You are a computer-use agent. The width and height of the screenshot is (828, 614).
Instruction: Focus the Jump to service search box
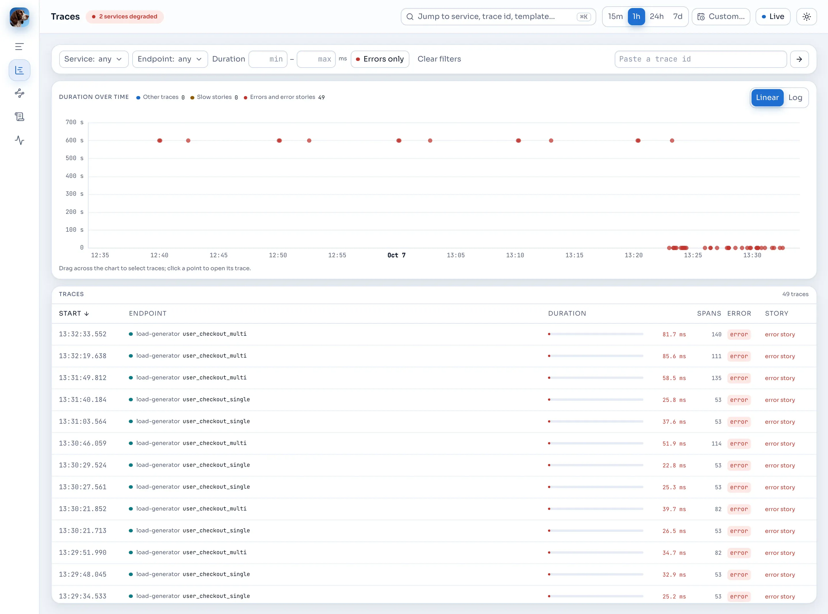tap(498, 17)
